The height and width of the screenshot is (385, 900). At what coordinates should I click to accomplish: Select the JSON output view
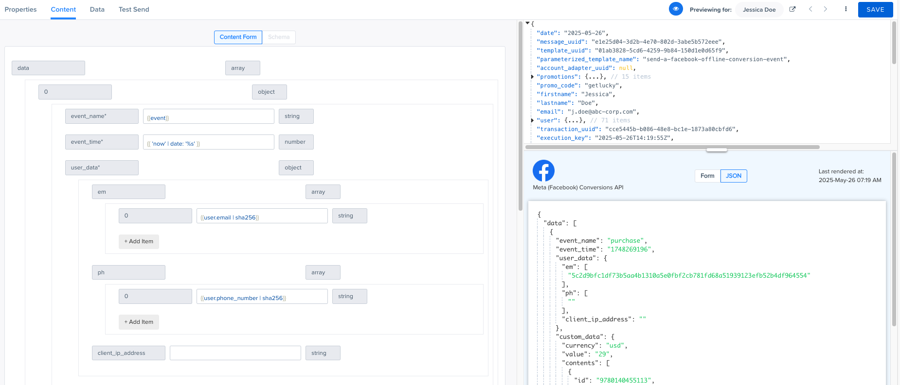734,176
